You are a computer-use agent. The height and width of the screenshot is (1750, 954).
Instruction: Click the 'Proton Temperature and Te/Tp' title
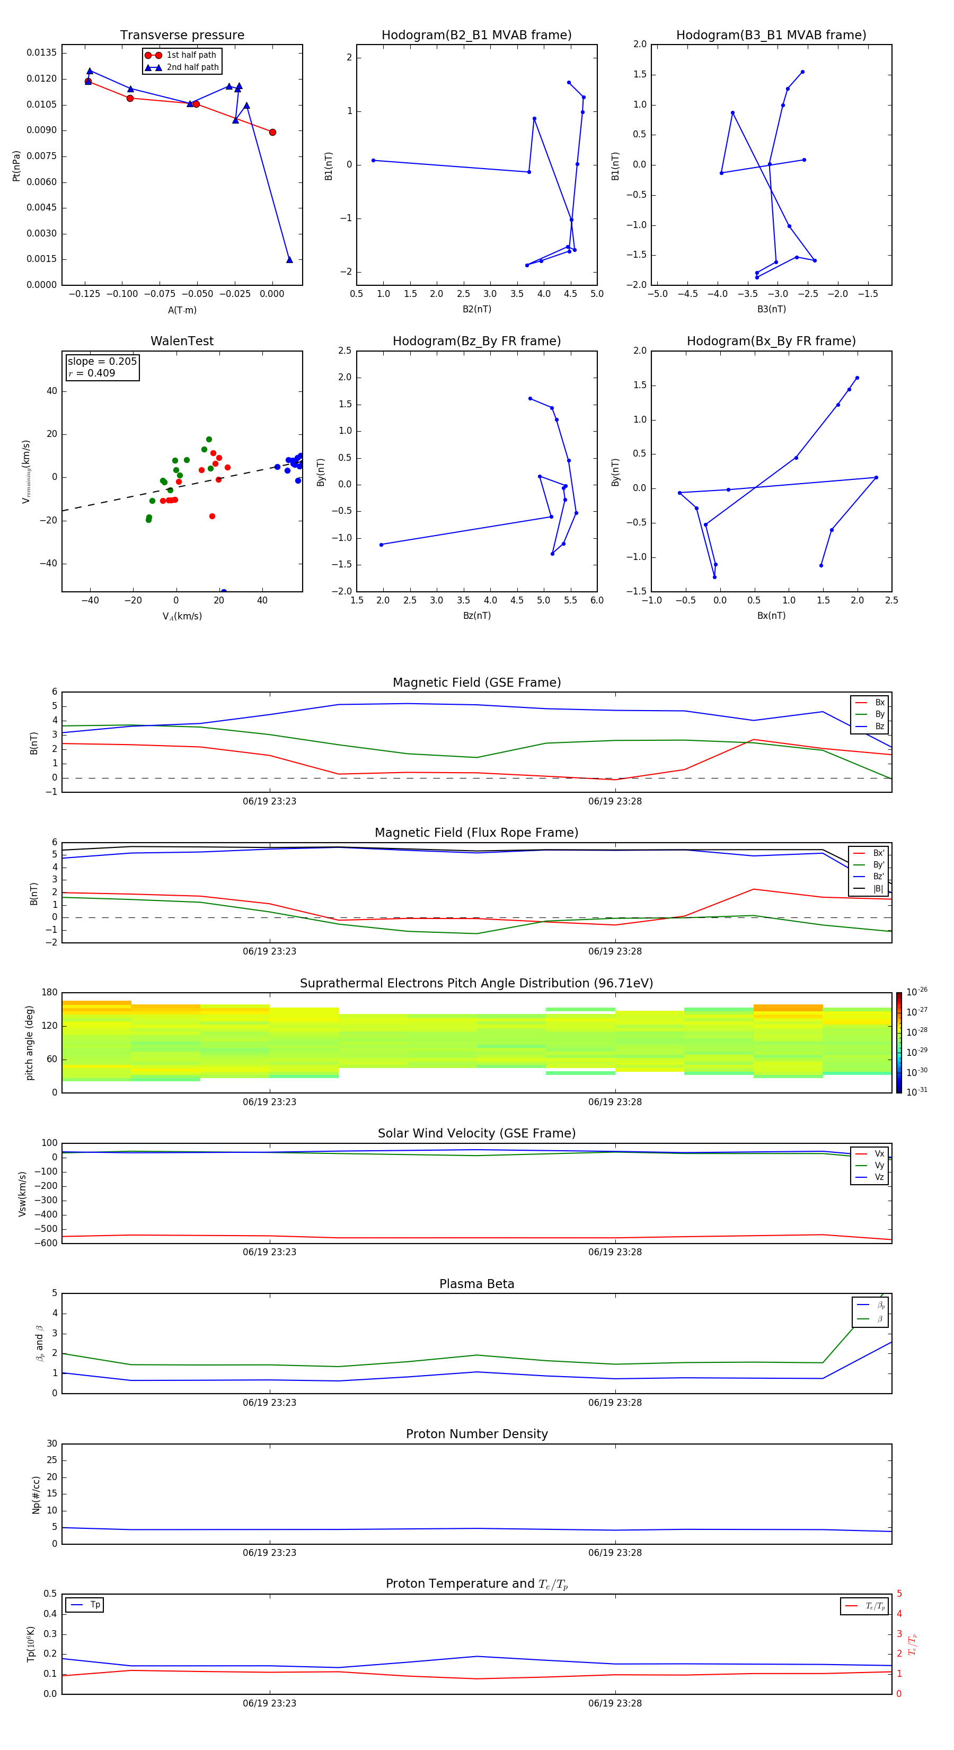point(476,1584)
